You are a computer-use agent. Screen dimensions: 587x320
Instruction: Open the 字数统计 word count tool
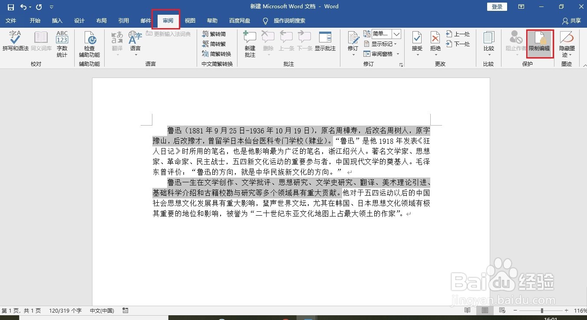62,43
